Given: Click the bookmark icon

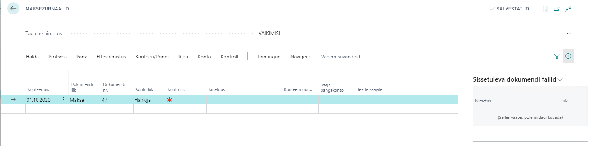Looking at the screenshot, I should pyautogui.click(x=545, y=9).
